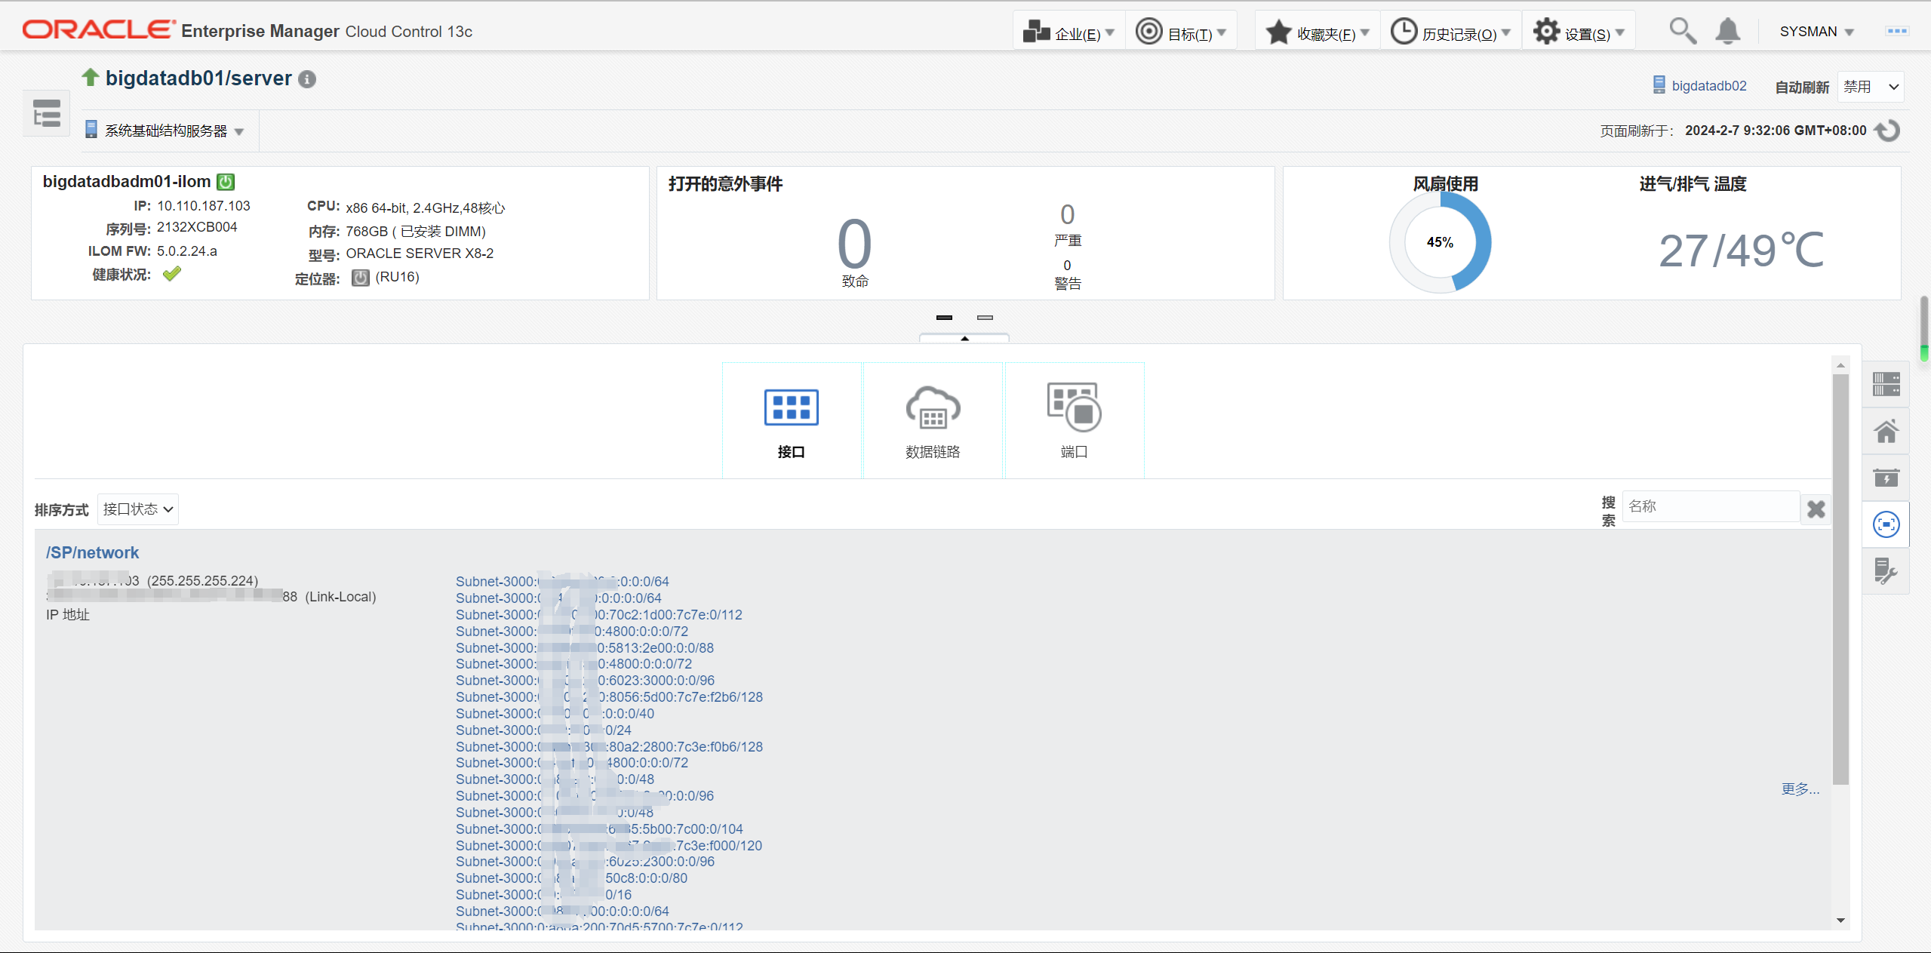Image resolution: width=1931 pixels, height=953 pixels.
Task: Click the locator indicator icon by RU16
Action: [x=361, y=278]
